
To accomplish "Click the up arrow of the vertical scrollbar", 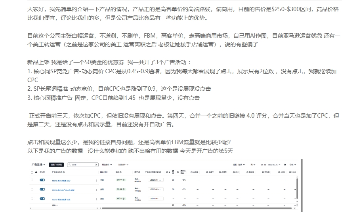I will pyautogui.click(x=297, y=177).
